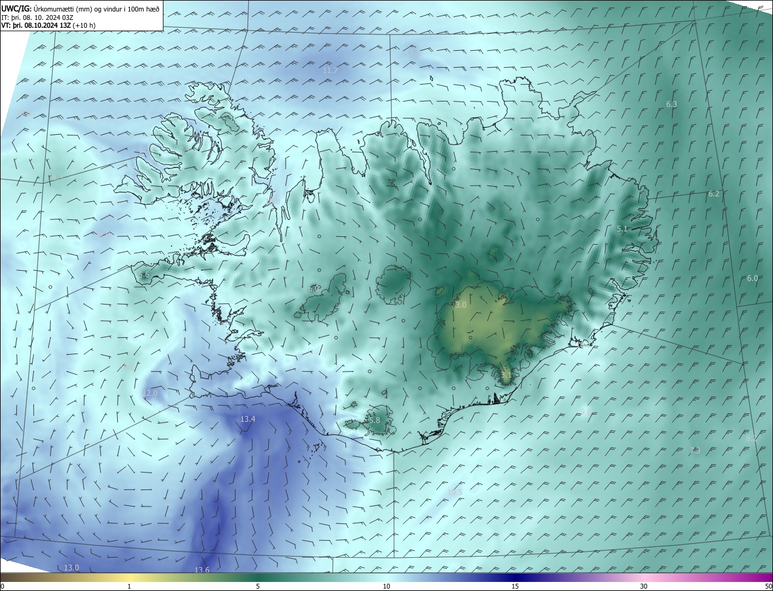Click the 5.8 value label on the map
The height and width of the screenshot is (591, 773).
click(374, 421)
